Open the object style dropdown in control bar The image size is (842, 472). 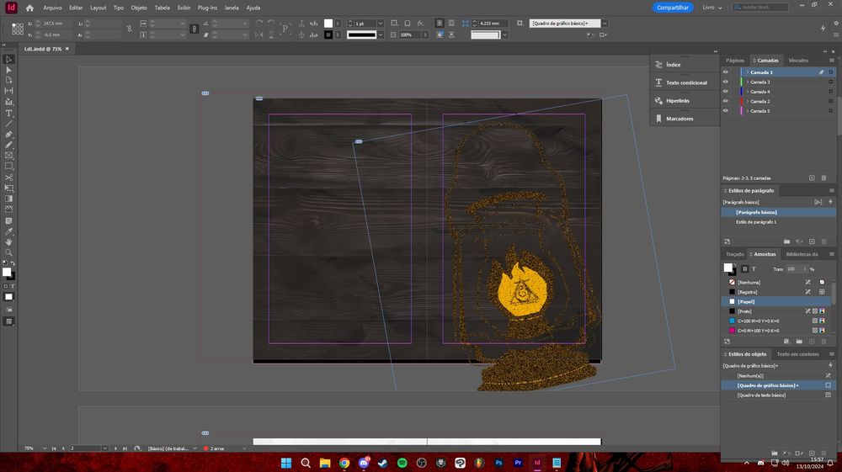[603, 23]
